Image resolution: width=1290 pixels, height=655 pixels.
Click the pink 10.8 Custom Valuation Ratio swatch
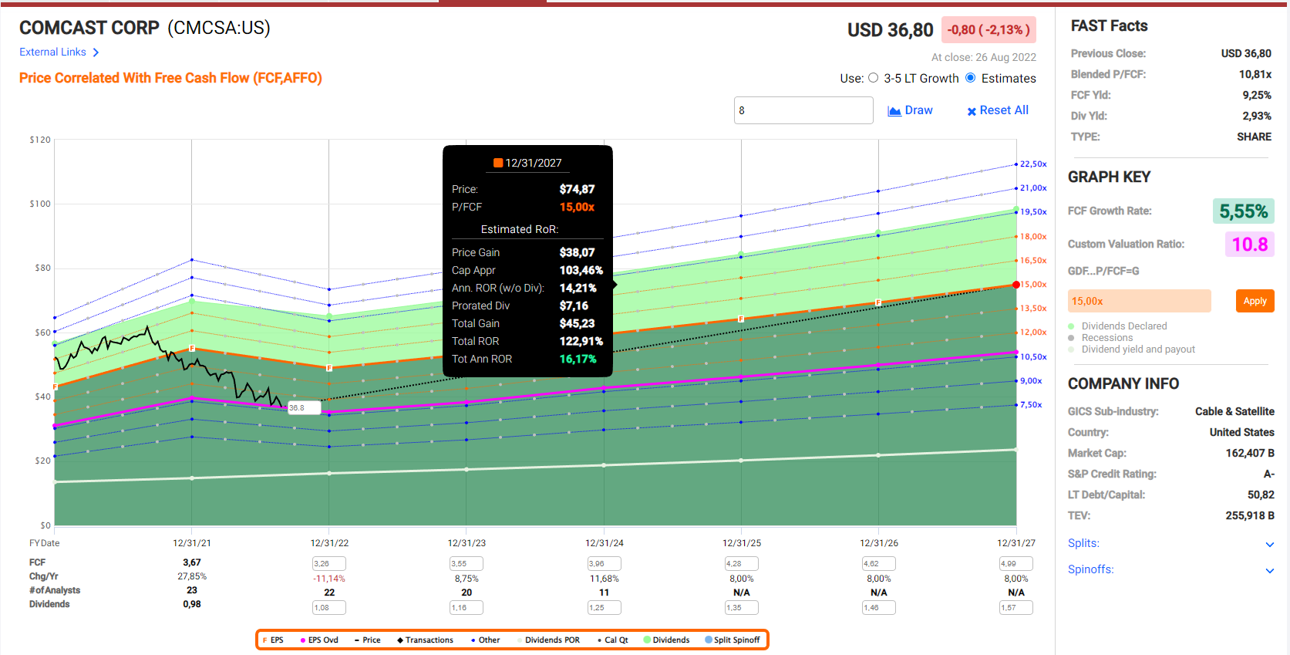[1249, 245]
